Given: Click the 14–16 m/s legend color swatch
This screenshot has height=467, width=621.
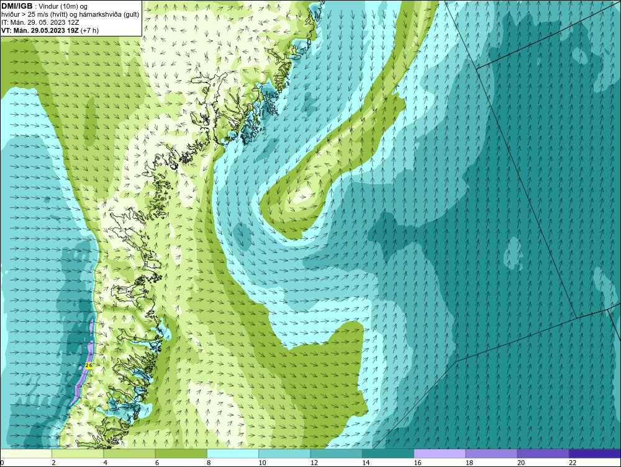Looking at the screenshot, I should tap(388, 453).
